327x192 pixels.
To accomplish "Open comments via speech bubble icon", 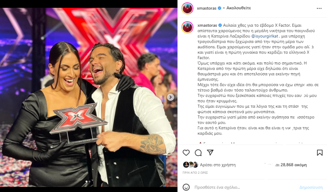I will tap(198, 153).
